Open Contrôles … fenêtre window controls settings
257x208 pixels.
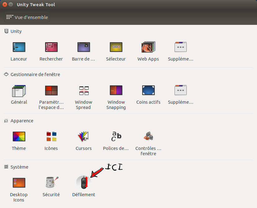(148, 143)
